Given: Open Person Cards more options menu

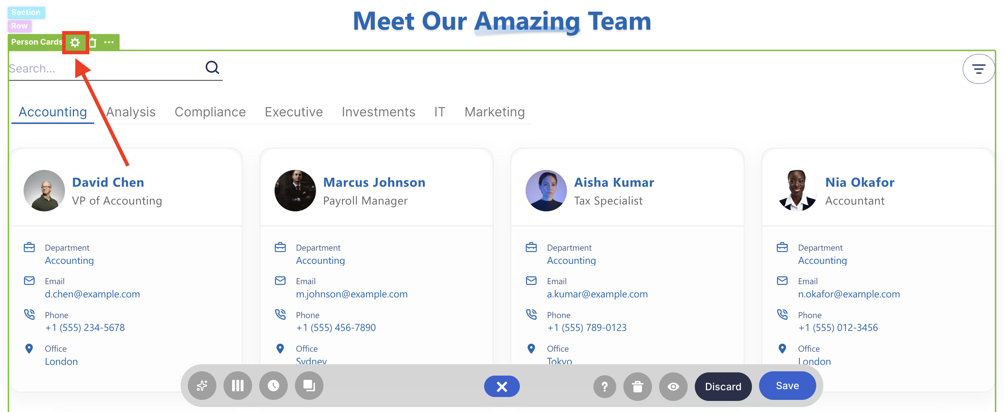Looking at the screenshot, I should coord(109,42).
